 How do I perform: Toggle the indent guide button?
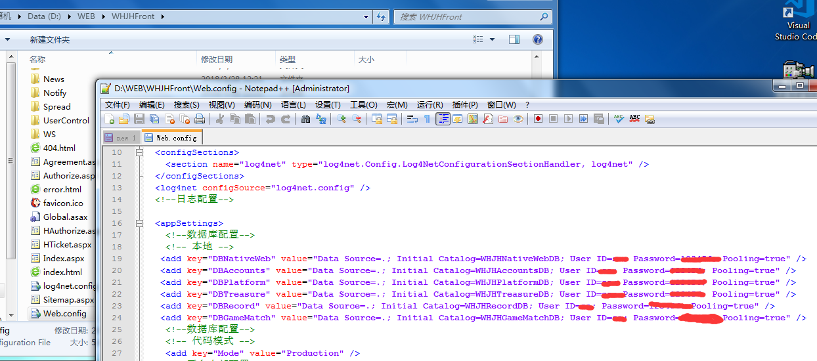[443, 119]
